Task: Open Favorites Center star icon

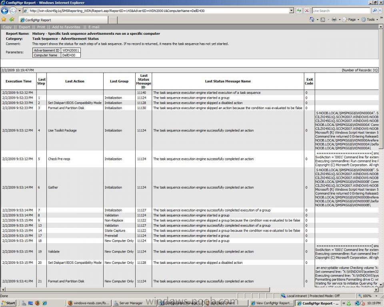Action: (4, 20)
